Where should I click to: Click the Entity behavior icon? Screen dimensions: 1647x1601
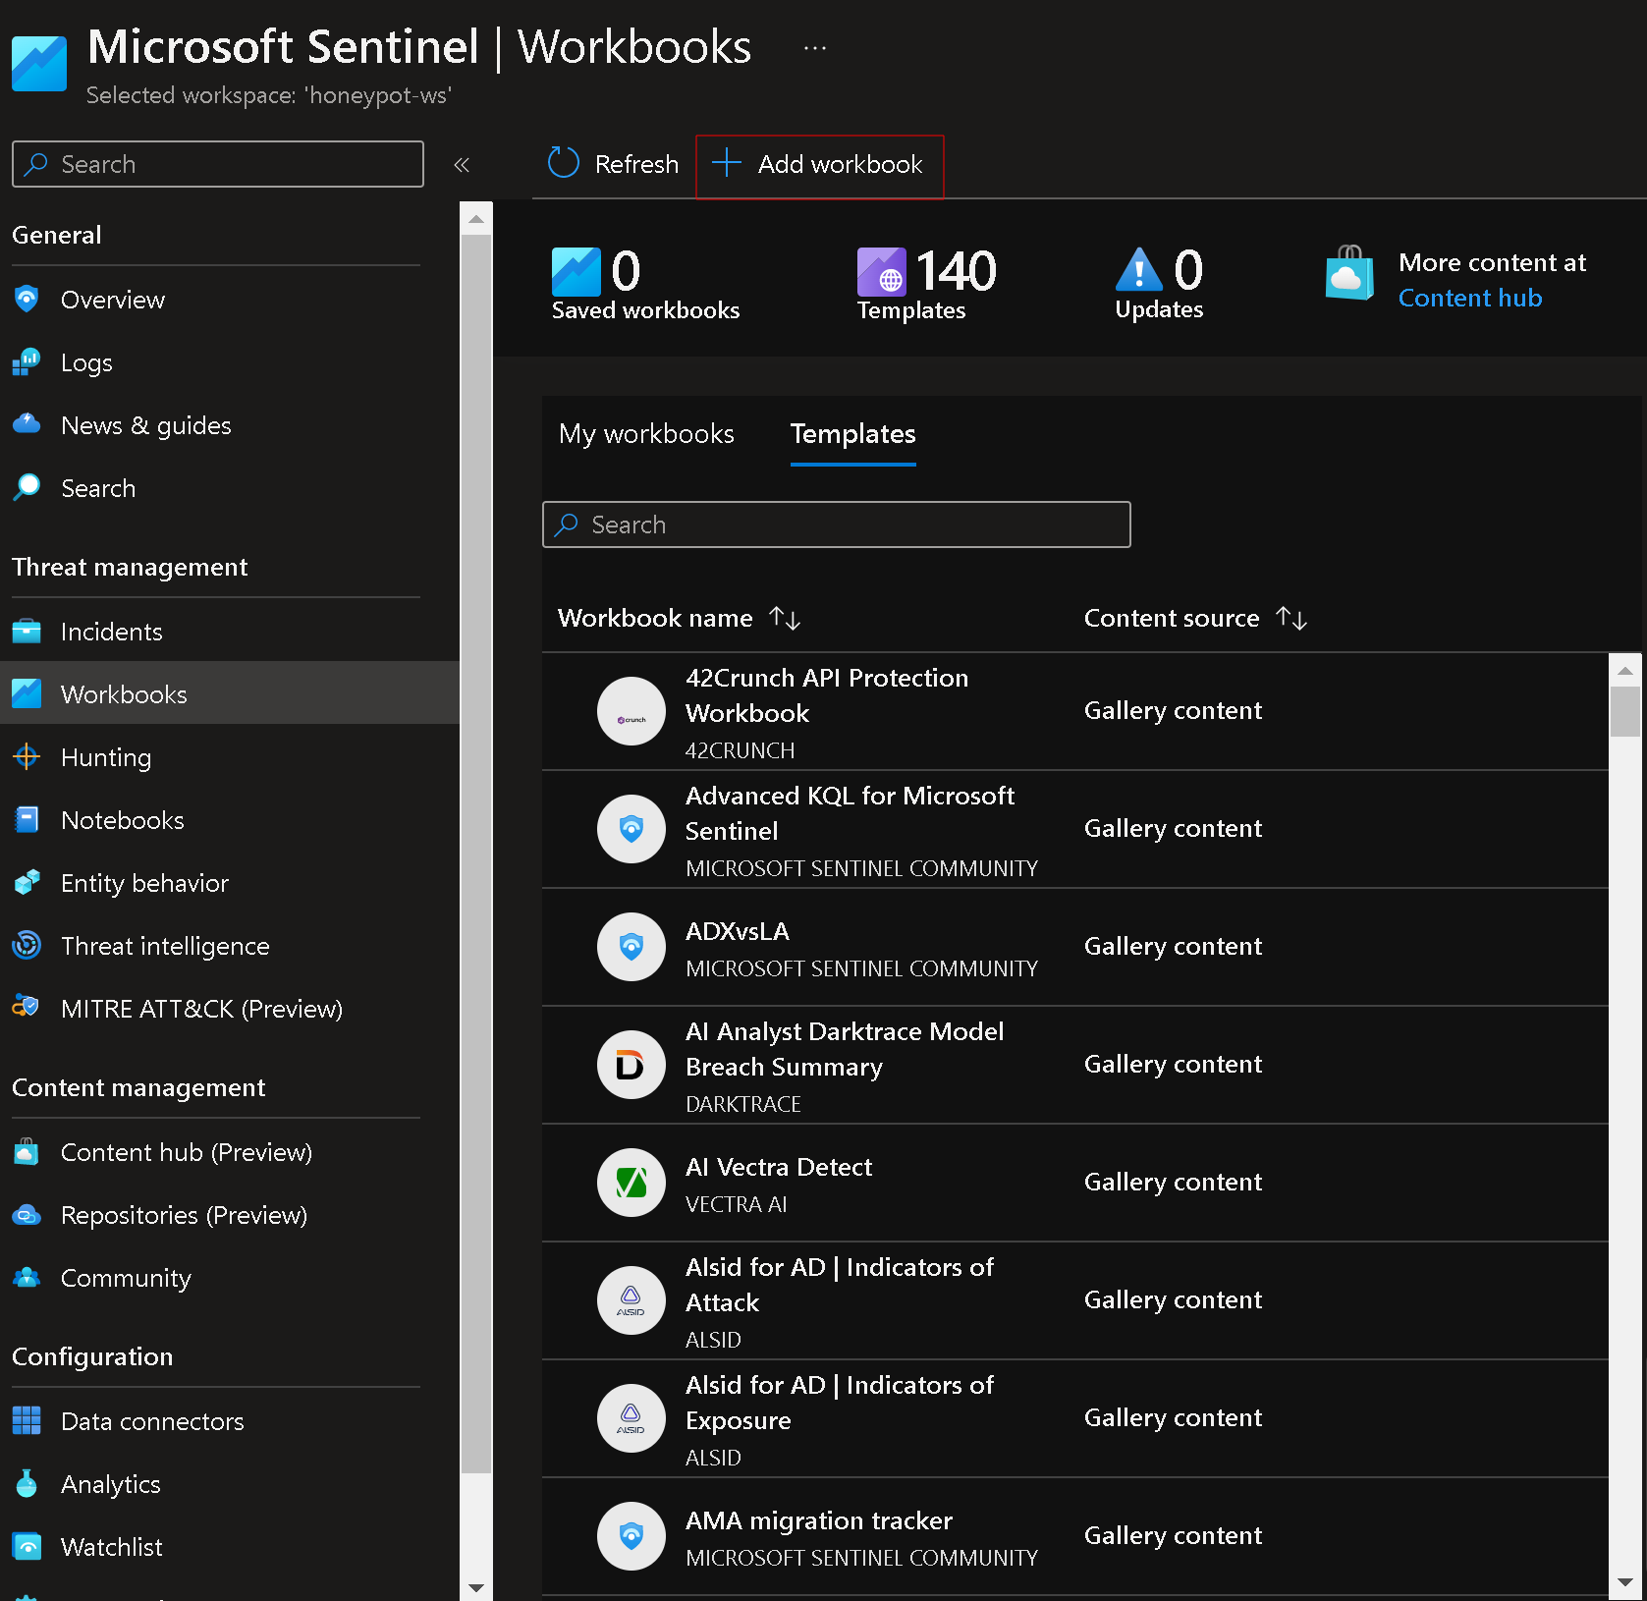tap(27, 883)
